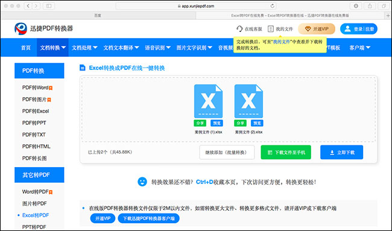Click 预览 under 案例文件 (1).xlsx
Screen dimensions: 392x231
(x=217, y=123)
